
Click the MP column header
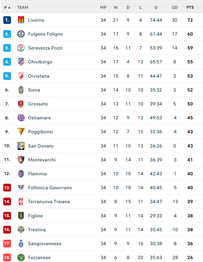click(103, 7)
